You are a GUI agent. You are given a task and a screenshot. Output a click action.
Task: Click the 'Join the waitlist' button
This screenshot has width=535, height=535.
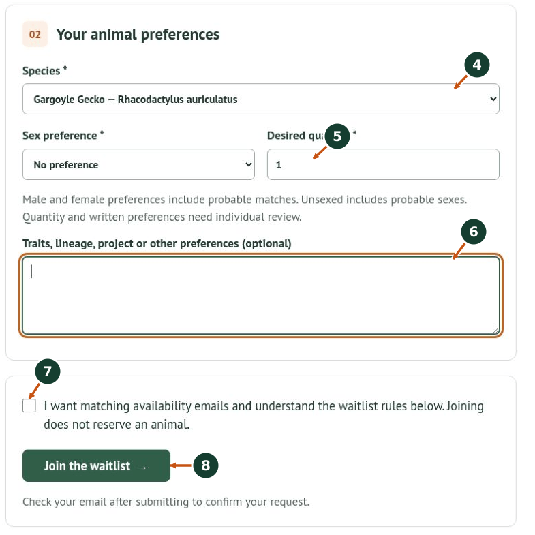[x=96, y=465]
